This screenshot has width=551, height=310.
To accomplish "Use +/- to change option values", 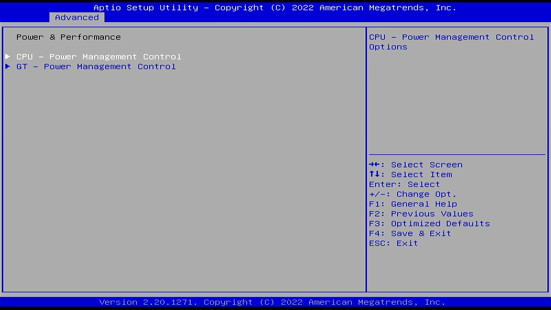I will [413, 194].
